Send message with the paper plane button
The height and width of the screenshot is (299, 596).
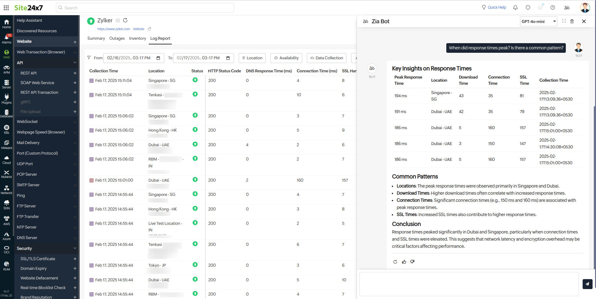click(x=587, y=284)
